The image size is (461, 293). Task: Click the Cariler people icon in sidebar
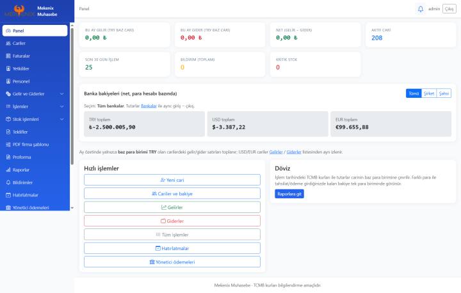click(x=8, y=44)
